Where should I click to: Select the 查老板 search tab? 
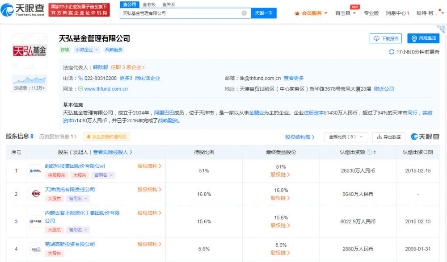[x=149, y=4]
